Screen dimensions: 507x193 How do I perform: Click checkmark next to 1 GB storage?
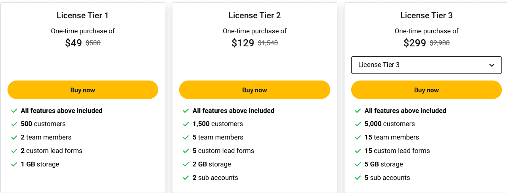[14, 164]
